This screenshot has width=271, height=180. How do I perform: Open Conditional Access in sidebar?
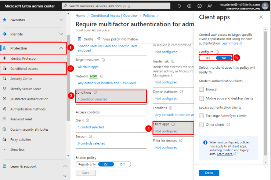click(24, 68)
